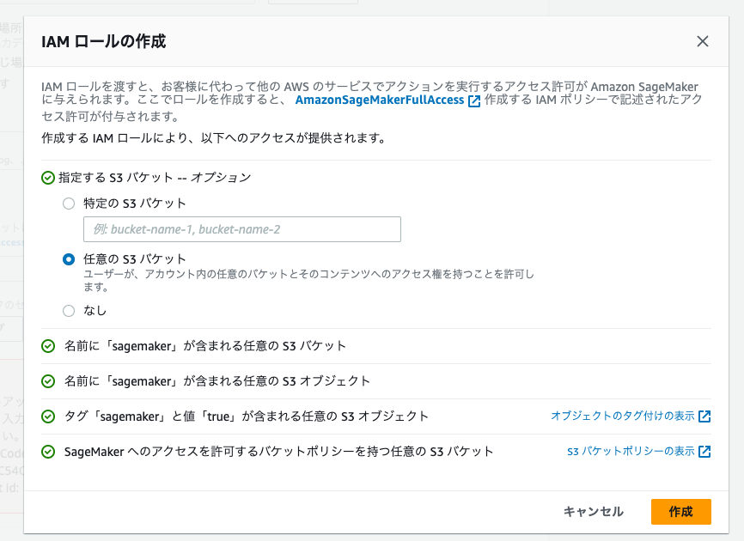Click check icon for sagemaker S3 オブジェクト row
744x541 pixels.
pyautogui.click(x=48, y=381)
